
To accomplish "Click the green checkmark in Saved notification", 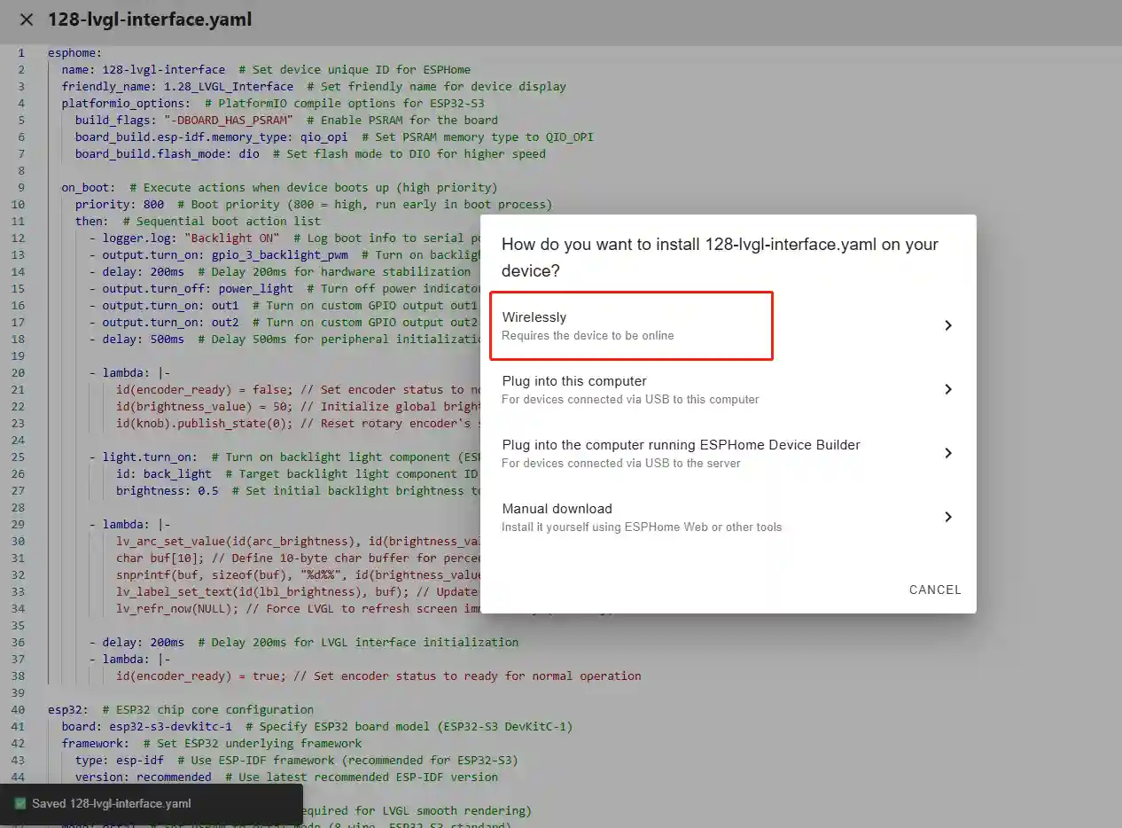I will pos(20,804).
